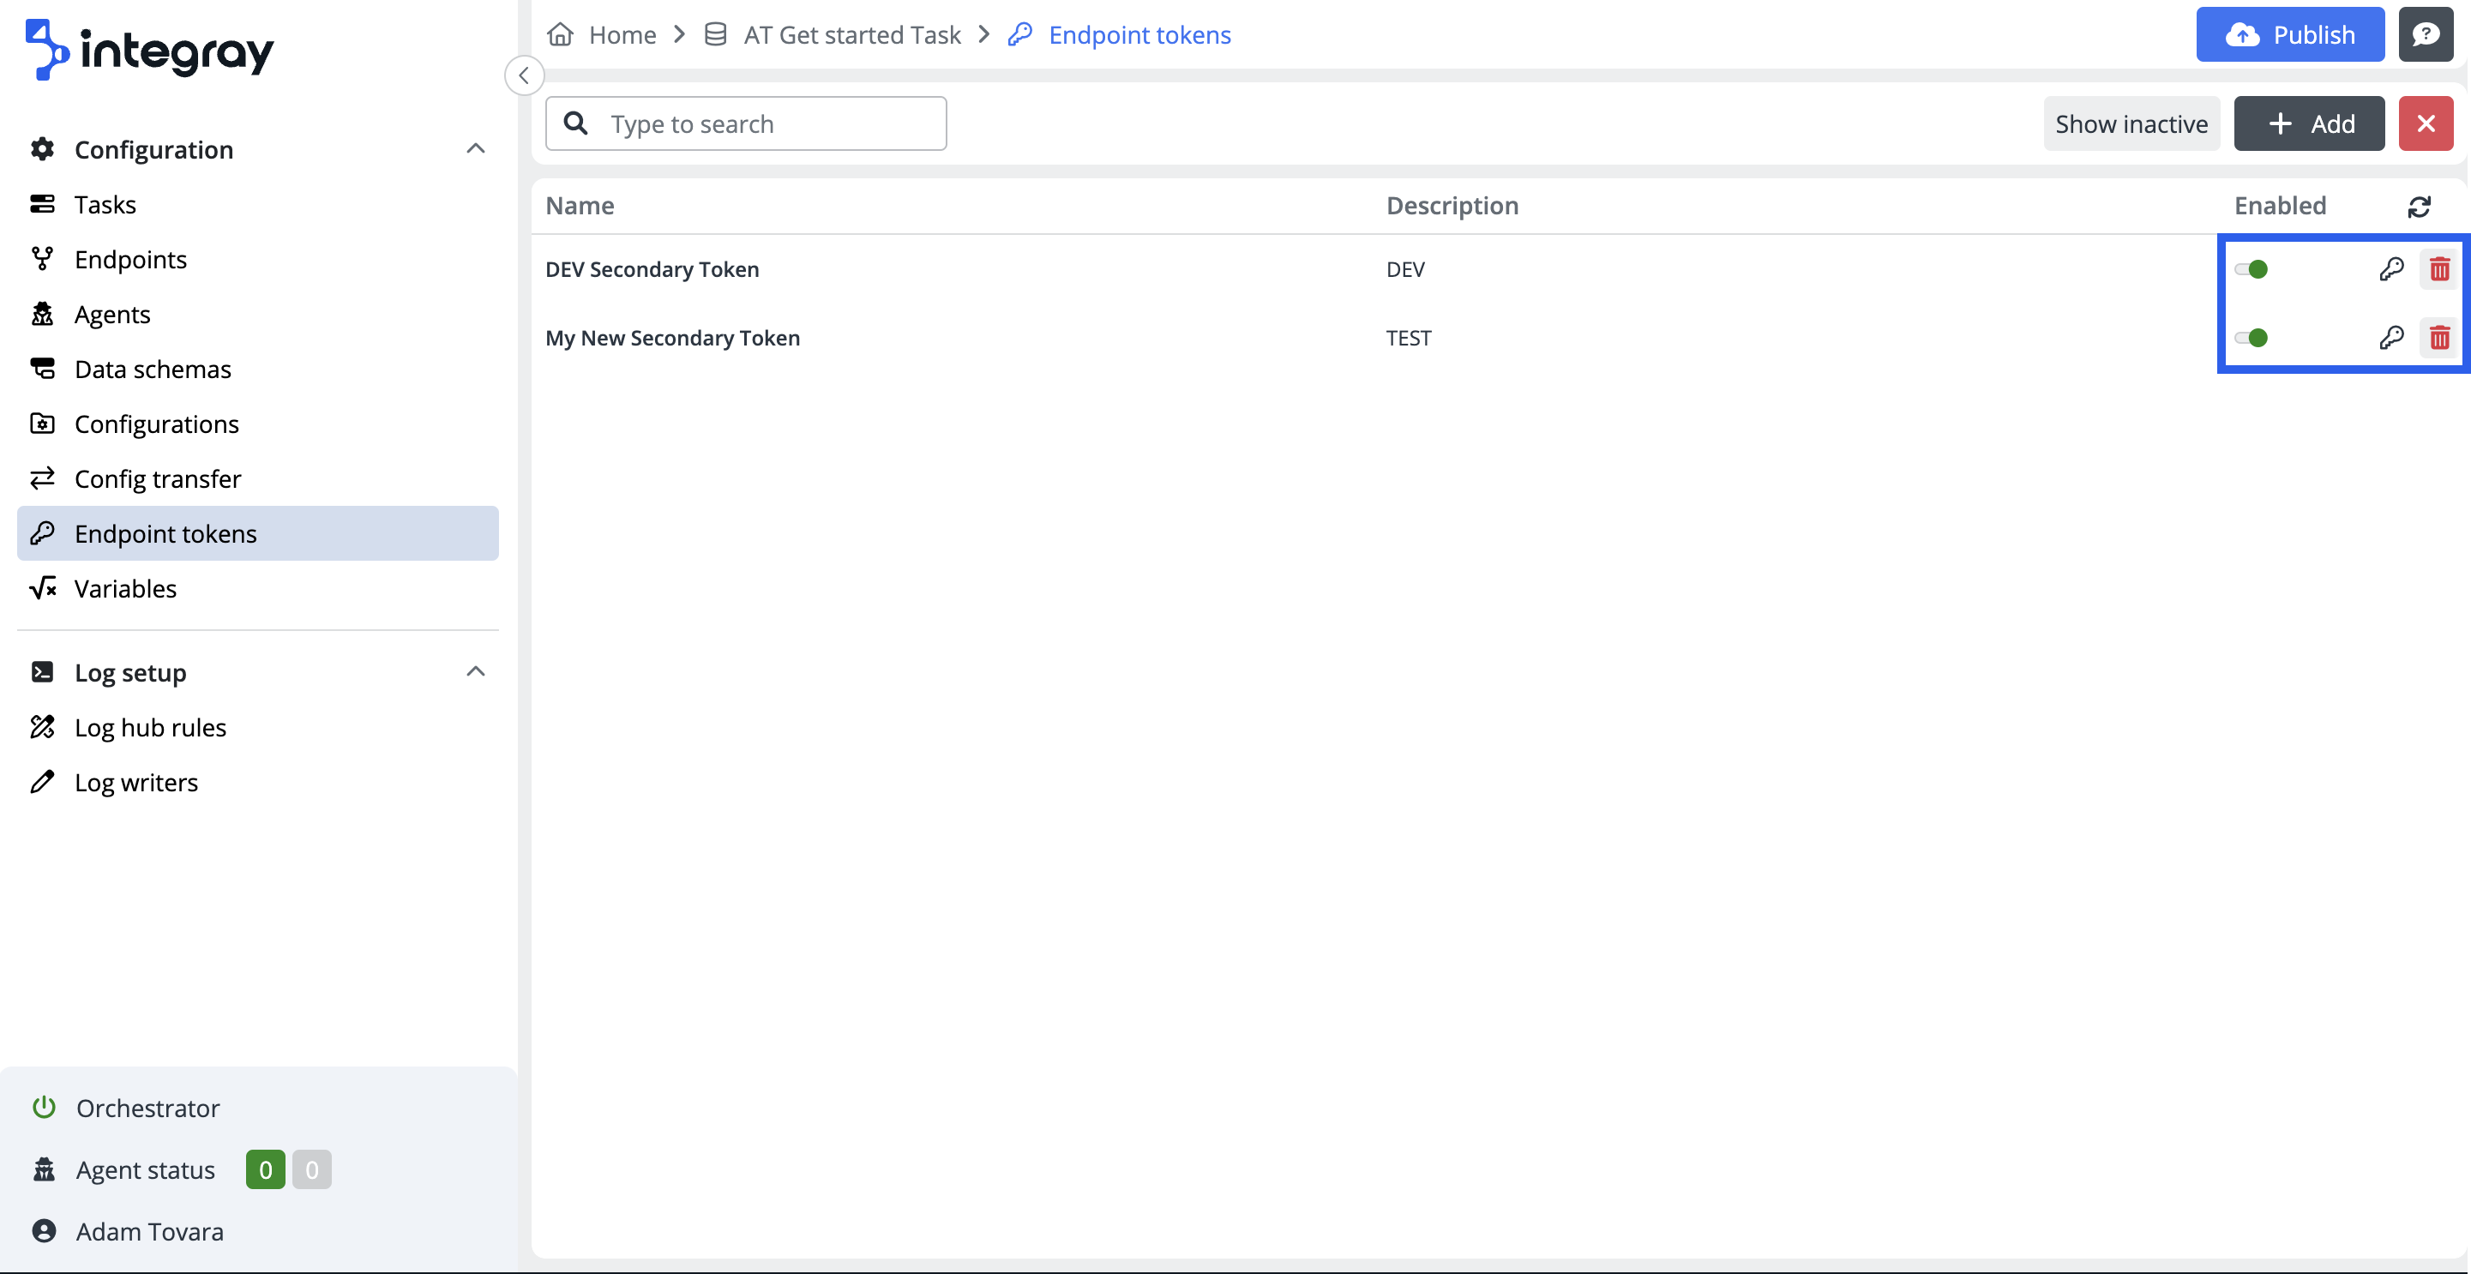This screenshot has height=1274, width=2471.
Task: Click the key icon for DEV Secondary Token
Action: coord(2390,269)
